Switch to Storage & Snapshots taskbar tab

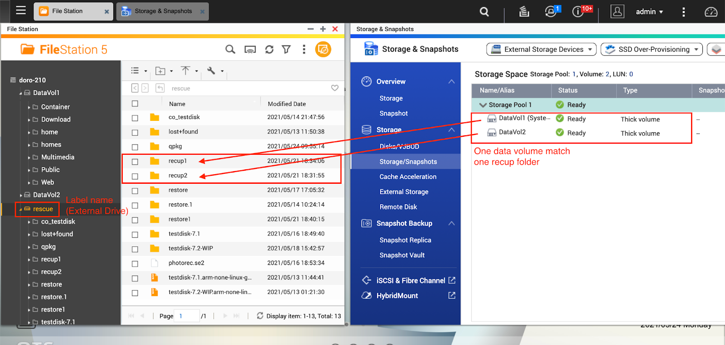pos(163,11)
